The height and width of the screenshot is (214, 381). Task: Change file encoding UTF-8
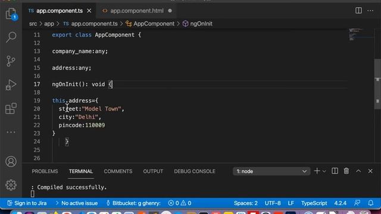[273, 203]
